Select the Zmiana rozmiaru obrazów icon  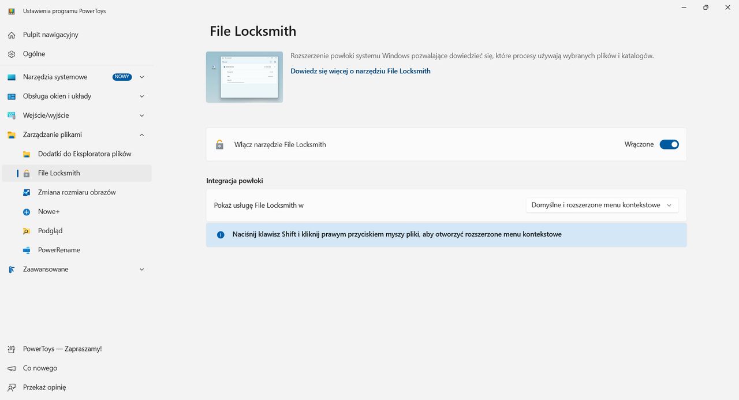click(x=27, y=192)
